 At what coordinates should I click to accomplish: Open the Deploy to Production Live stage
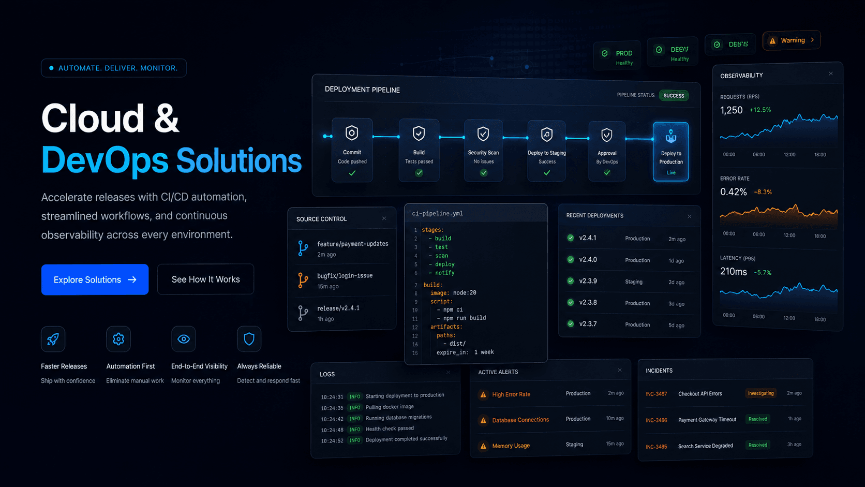coord(671,152)
